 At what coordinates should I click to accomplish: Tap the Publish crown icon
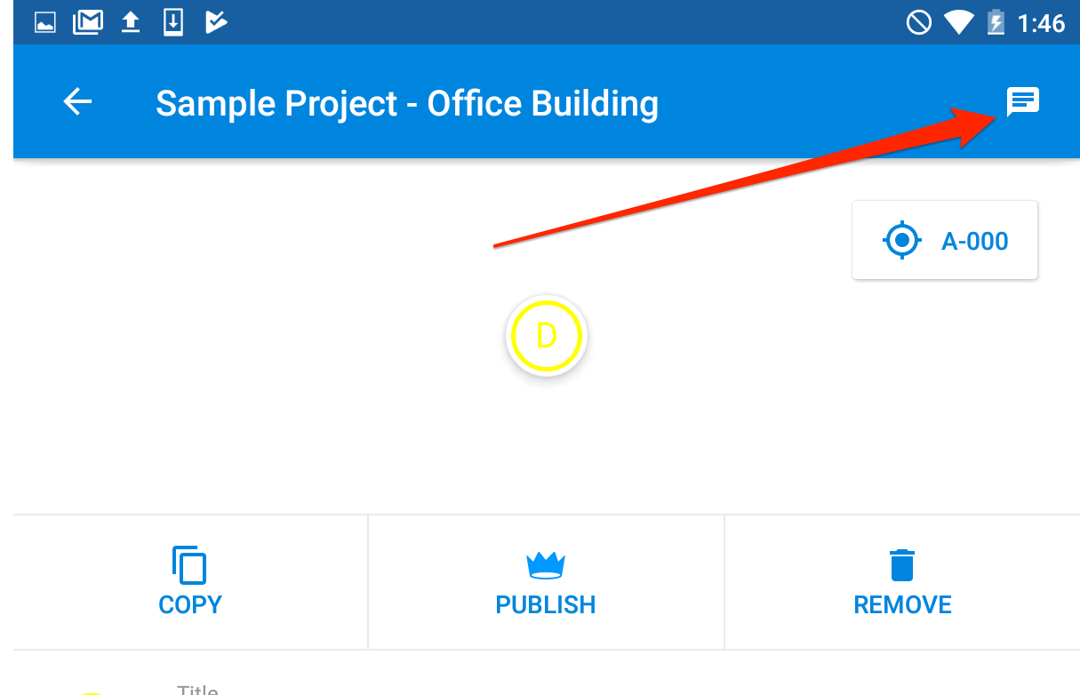546,565
